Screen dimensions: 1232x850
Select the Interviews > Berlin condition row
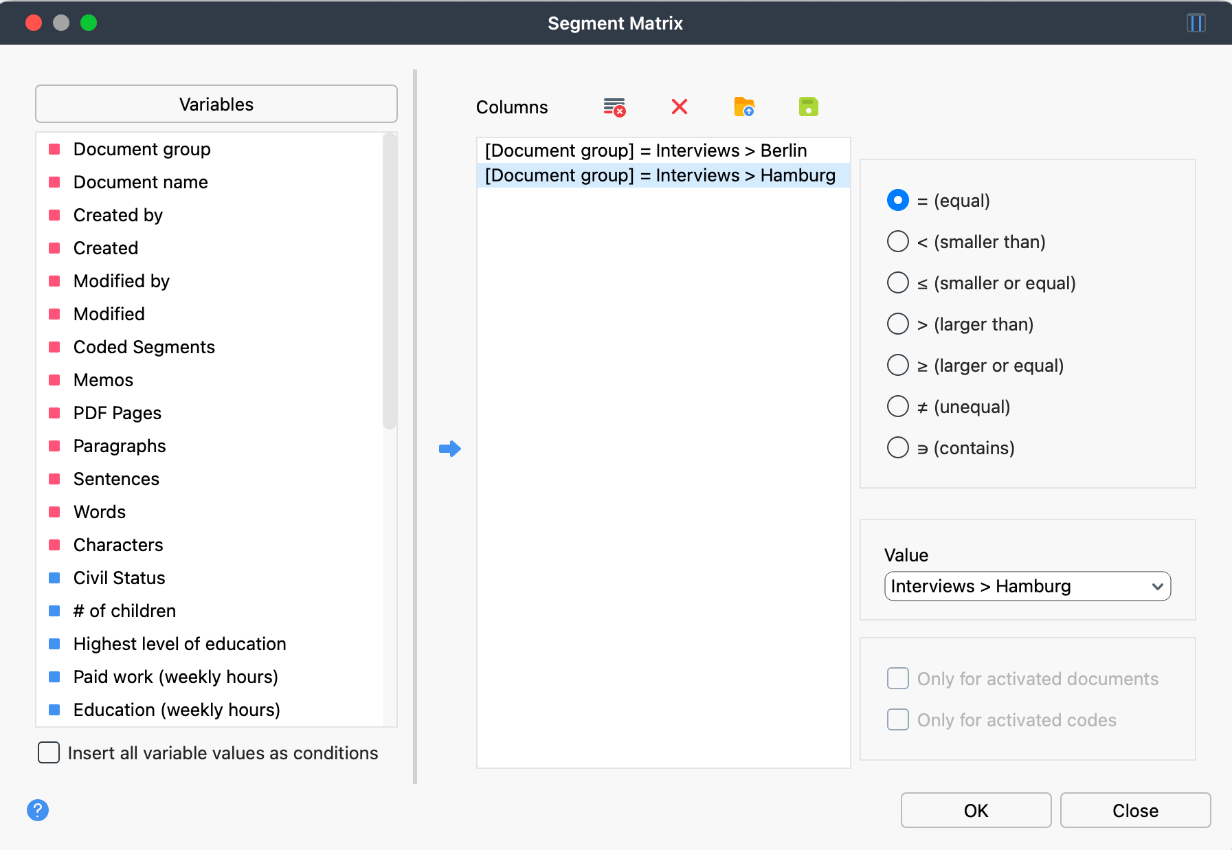(646, 150)
